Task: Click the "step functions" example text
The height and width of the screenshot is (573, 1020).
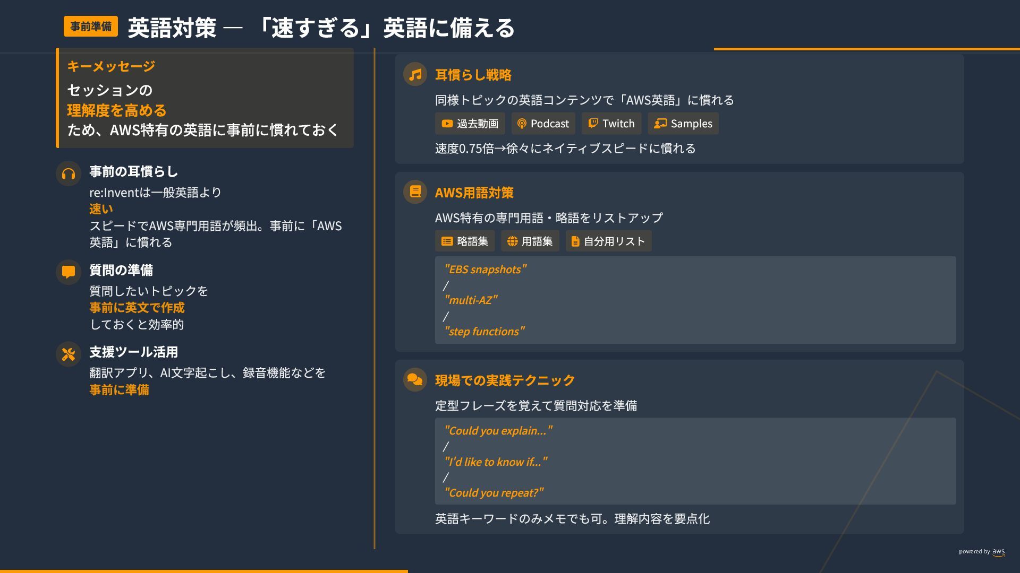Action: pos(484,332)
